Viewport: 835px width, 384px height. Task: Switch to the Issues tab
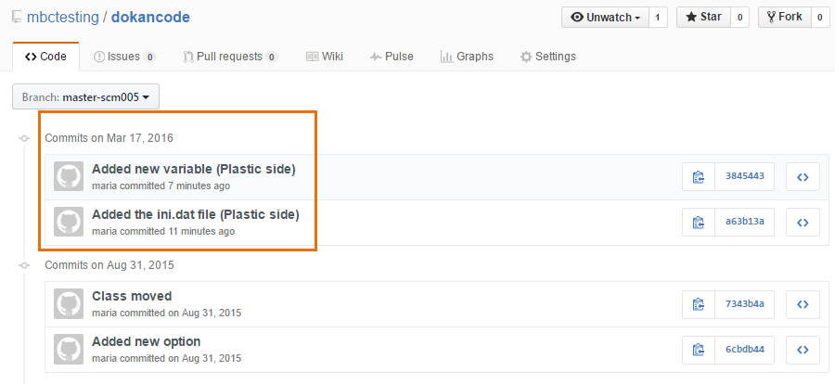pyautogui.click(x=123, y=57)
